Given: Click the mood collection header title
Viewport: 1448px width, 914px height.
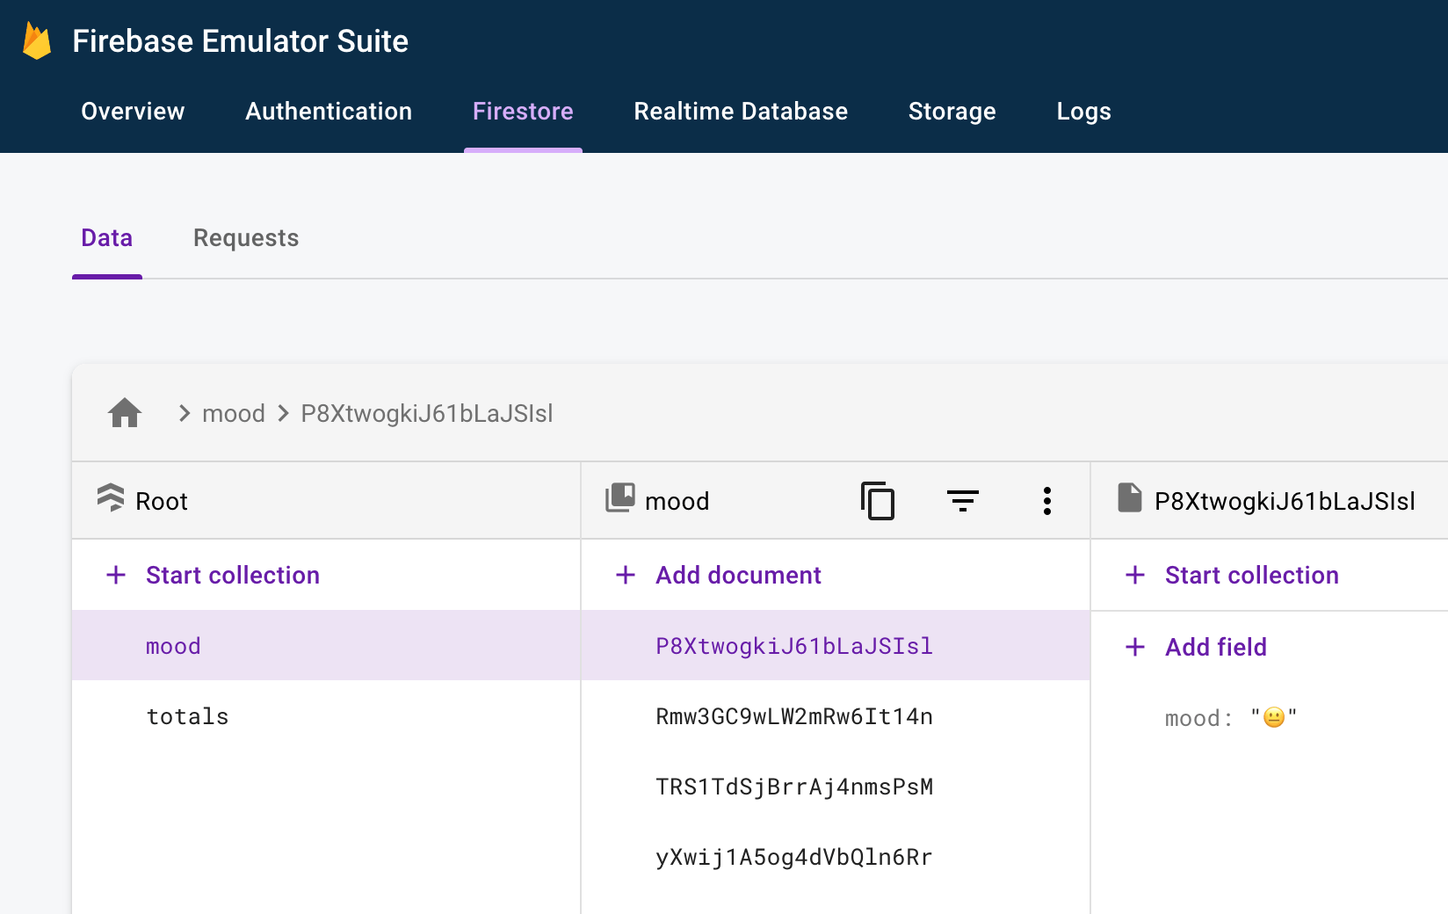Looking at the screenshot, I should 677,501.
